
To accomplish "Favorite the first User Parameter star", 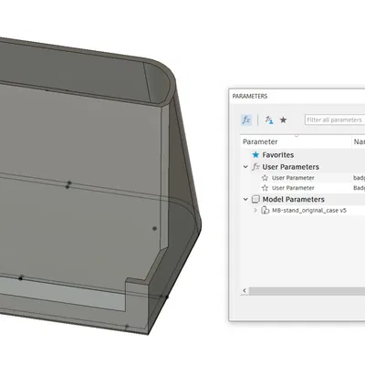I will 265,178.
